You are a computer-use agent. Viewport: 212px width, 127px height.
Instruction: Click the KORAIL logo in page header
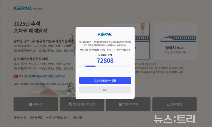pos(22,8)
